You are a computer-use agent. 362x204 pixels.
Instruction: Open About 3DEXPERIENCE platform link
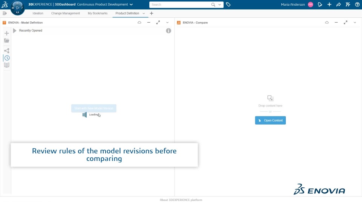181,200
